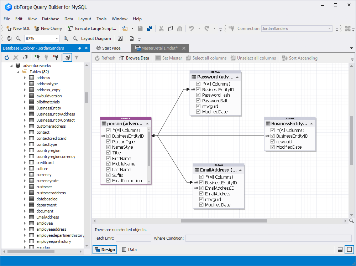The width and height of the screenshot is (356, 266).
Task: Collapse the EmailAddress table box
Action: coord(240,170)
